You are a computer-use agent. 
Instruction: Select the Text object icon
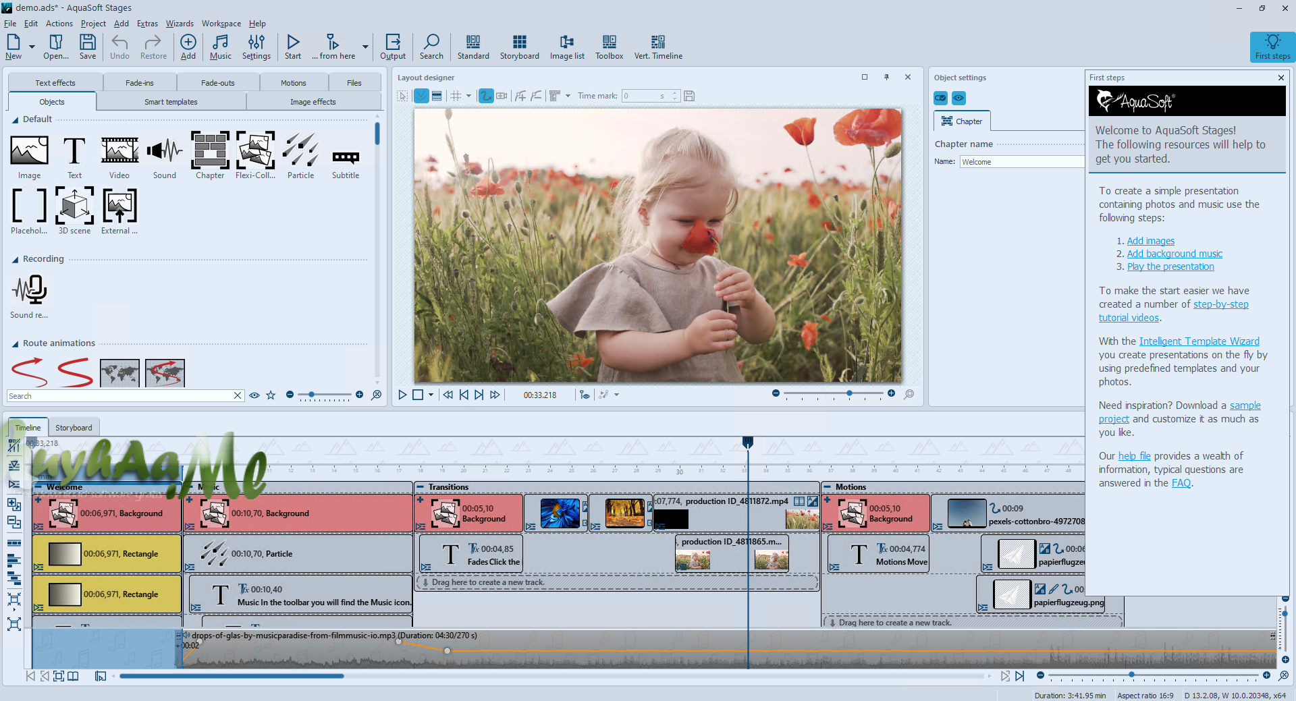(74, 157)
